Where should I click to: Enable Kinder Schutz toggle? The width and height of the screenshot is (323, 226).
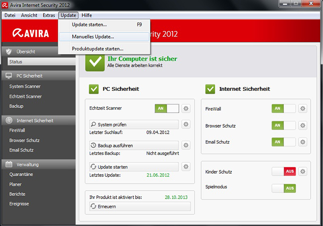[x=283, y=171]
